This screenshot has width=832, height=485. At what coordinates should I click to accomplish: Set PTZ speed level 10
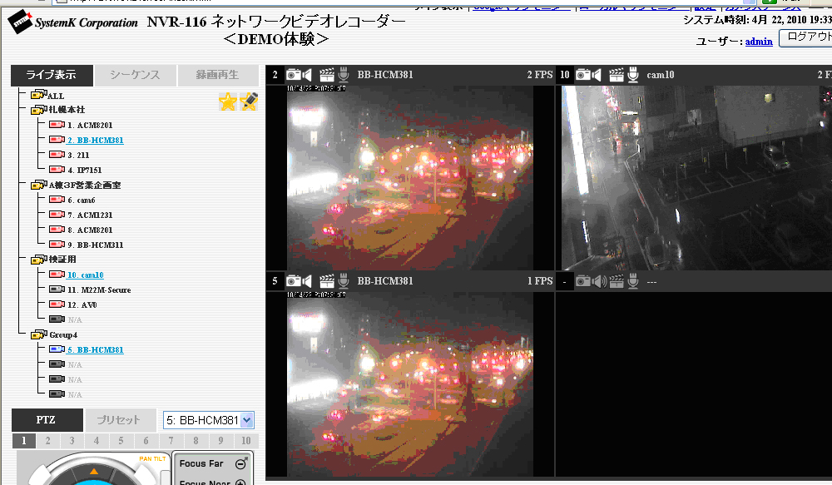click(x=246, y=440)
